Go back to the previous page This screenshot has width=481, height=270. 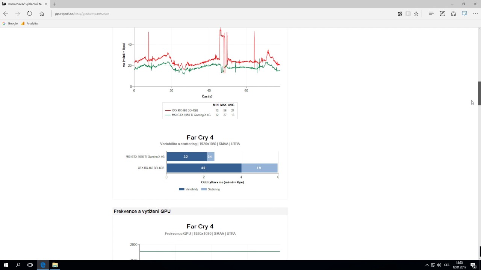6,13
